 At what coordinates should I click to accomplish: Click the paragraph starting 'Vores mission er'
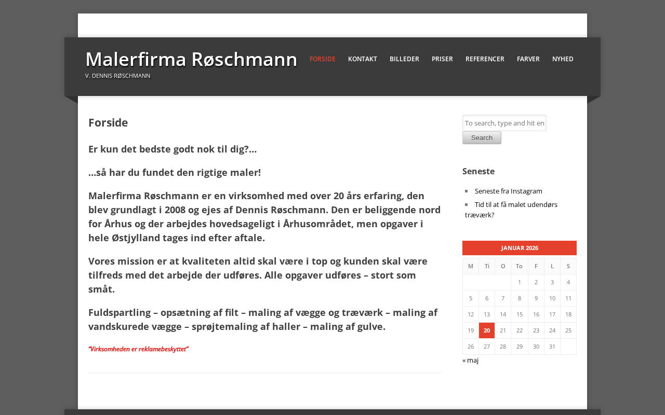point(265,275)
